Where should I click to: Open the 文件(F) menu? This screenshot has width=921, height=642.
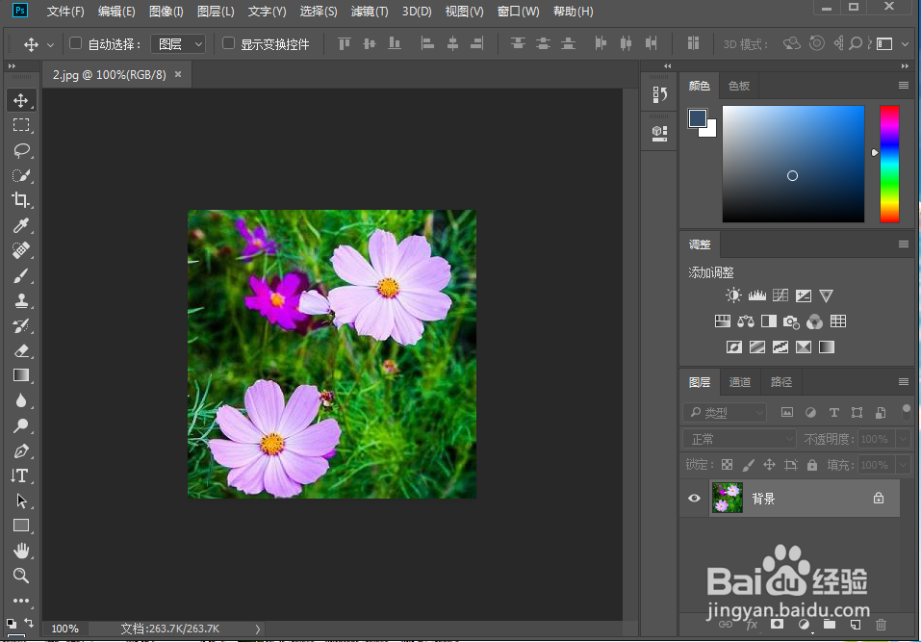click(x=65, y=12)
